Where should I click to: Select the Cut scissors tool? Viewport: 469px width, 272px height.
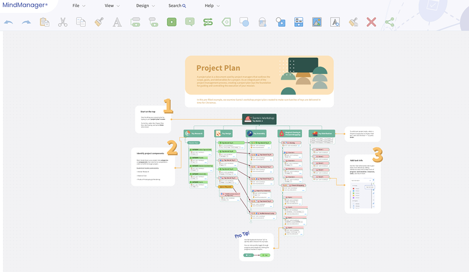coord(63,22)
